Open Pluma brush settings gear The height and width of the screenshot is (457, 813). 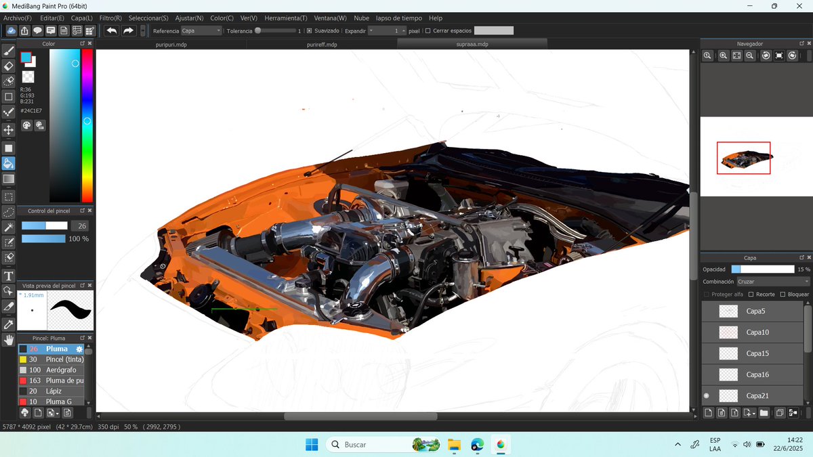point(79,349)
